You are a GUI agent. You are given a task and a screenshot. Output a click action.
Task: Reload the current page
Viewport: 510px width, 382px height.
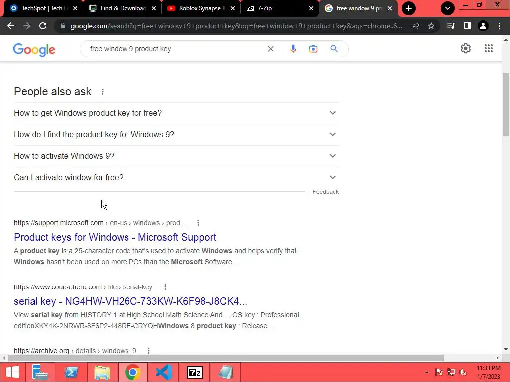[x=43, y=26]
